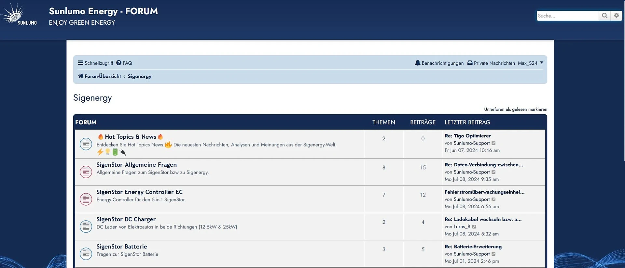Mark subforums read with Unterforen als gelesen markieren
Image resolution: width=625 pixels, height=268 pixels.
(515, 109)
